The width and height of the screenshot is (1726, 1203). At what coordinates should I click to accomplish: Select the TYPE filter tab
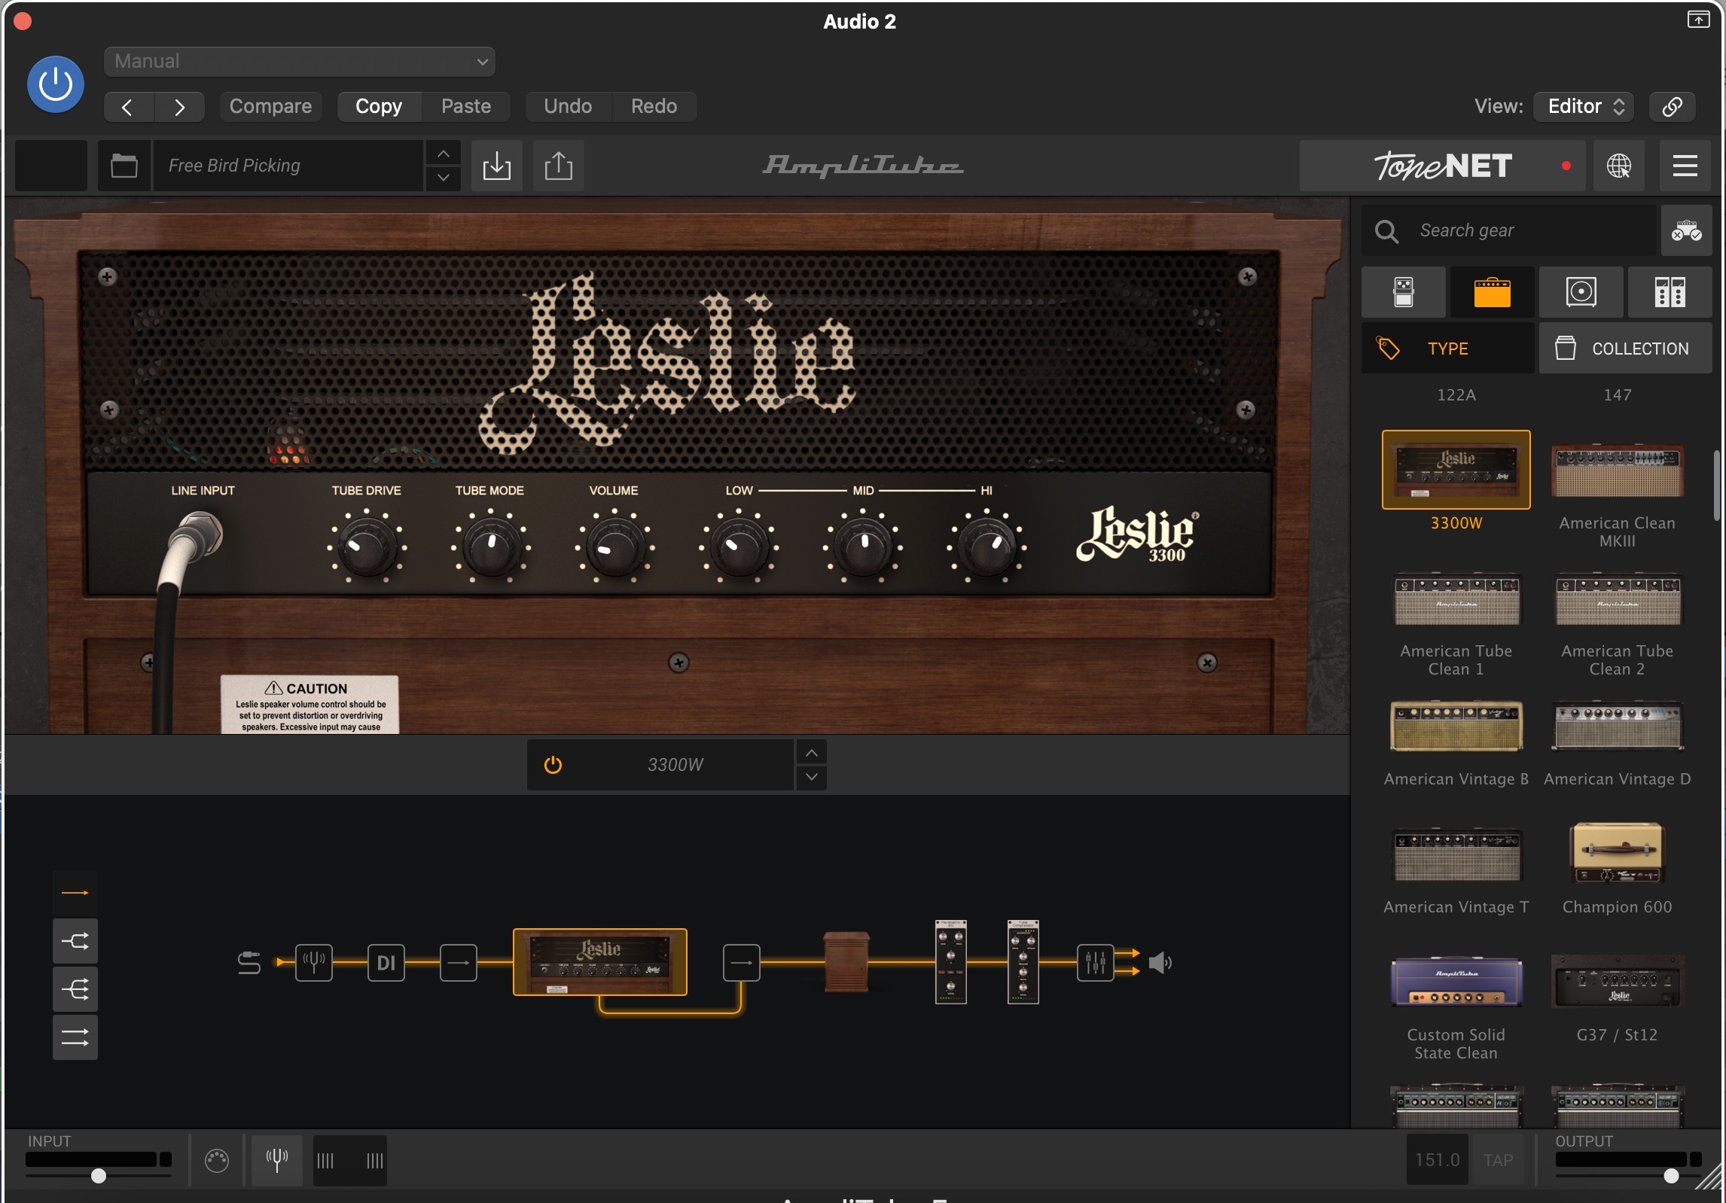(1447, 349)
